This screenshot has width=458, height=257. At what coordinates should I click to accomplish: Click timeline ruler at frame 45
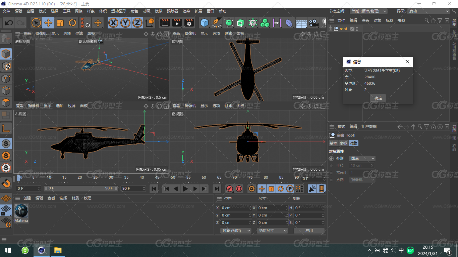157,177
